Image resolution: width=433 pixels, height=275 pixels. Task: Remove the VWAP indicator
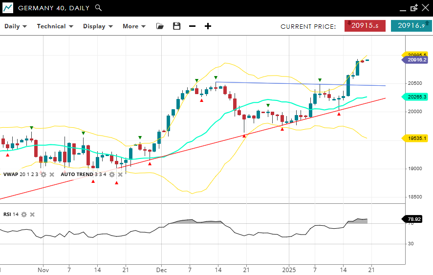pyautogui.click(x=52, y=175)
